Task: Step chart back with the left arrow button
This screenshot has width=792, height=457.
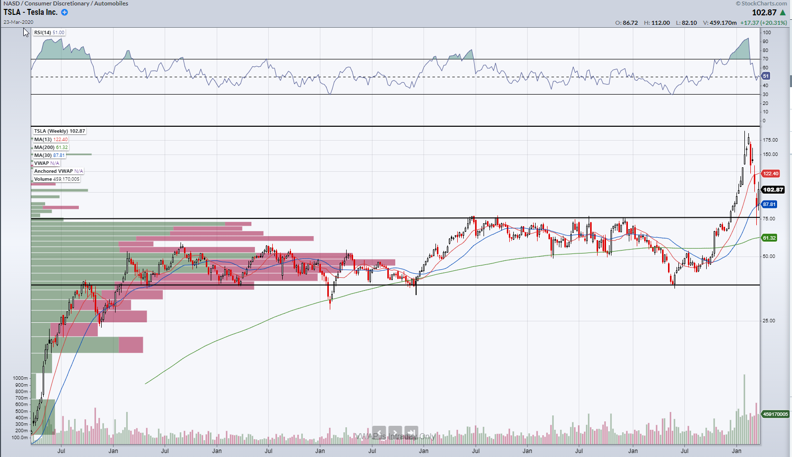Action: (379, 433)
